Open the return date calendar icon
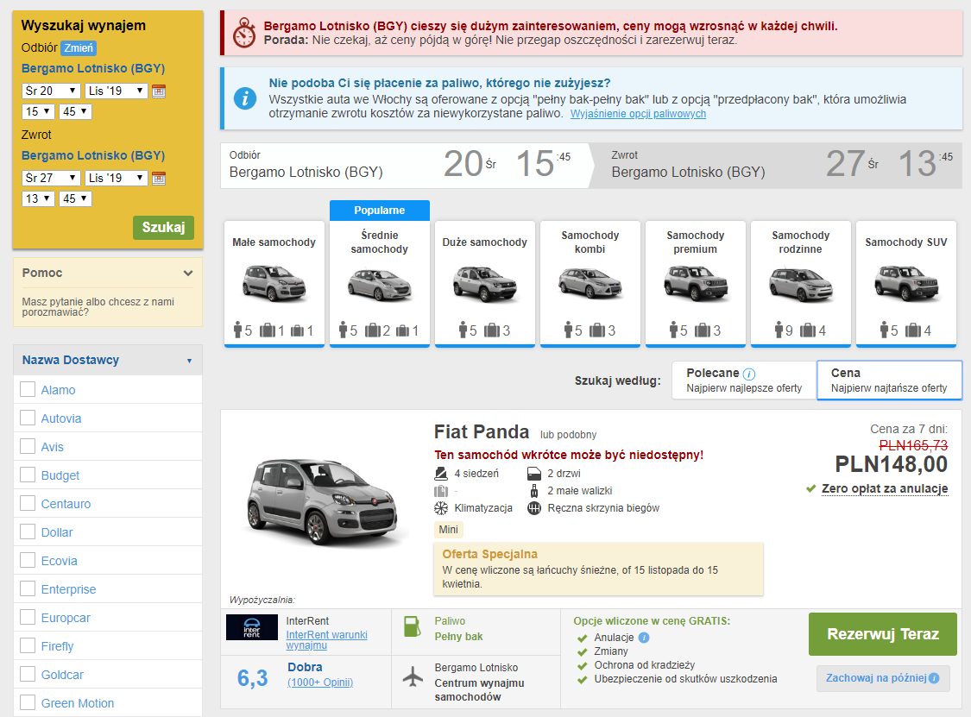971x717 pixels. point(159,178)
